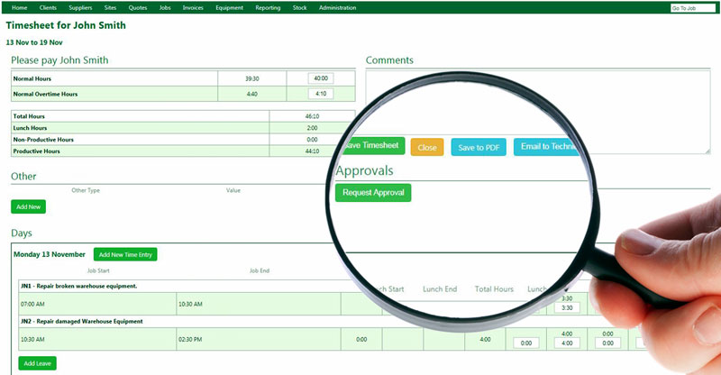Screen dimensions: 721x375
Task: Click the Productive Hours value 44:10
Action: click(312, 151)
